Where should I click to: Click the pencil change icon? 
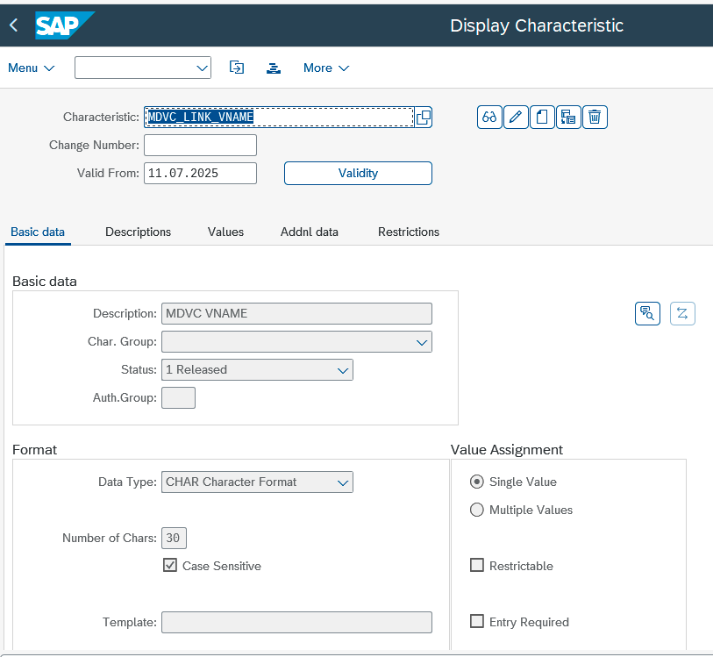516,118
